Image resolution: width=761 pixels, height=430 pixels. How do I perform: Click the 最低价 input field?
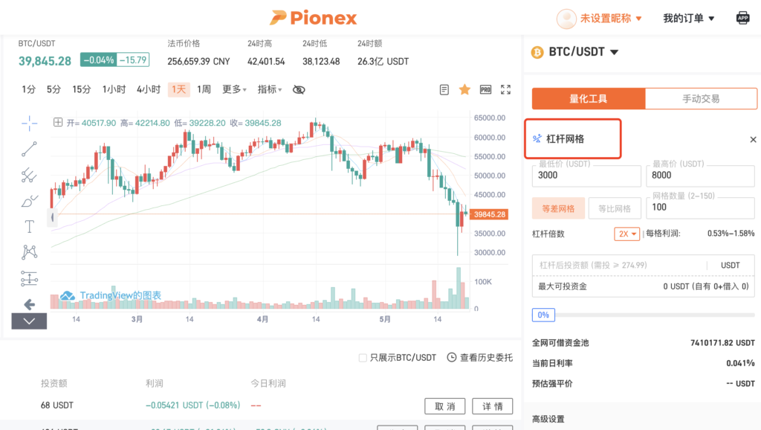(586, 176)
